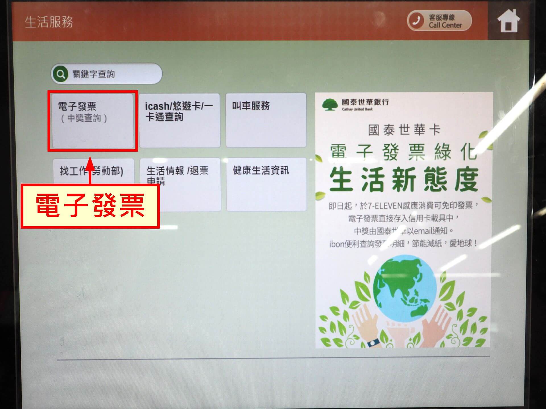The image size is (546, 409).
Task: Open the 叫車服務 taxi service tile
Action: coord(266,121)
